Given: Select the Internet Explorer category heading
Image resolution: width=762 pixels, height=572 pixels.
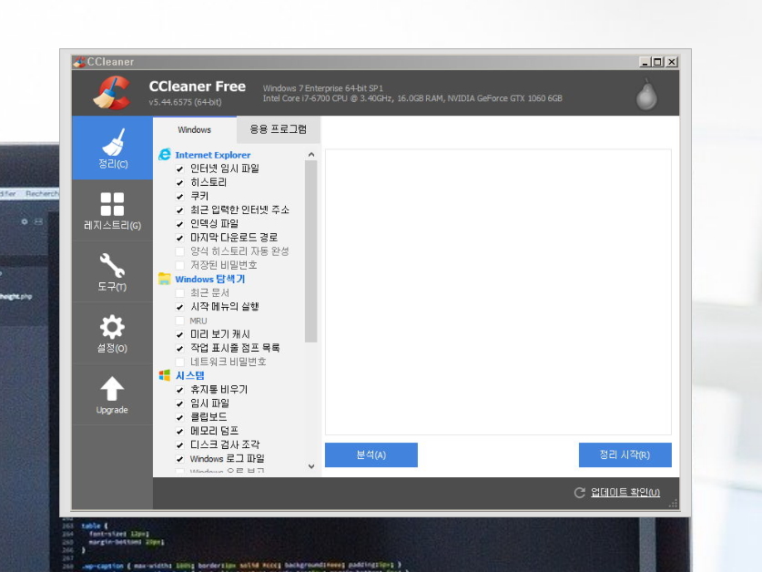Looking at the screenshot, I should (213, 155).
